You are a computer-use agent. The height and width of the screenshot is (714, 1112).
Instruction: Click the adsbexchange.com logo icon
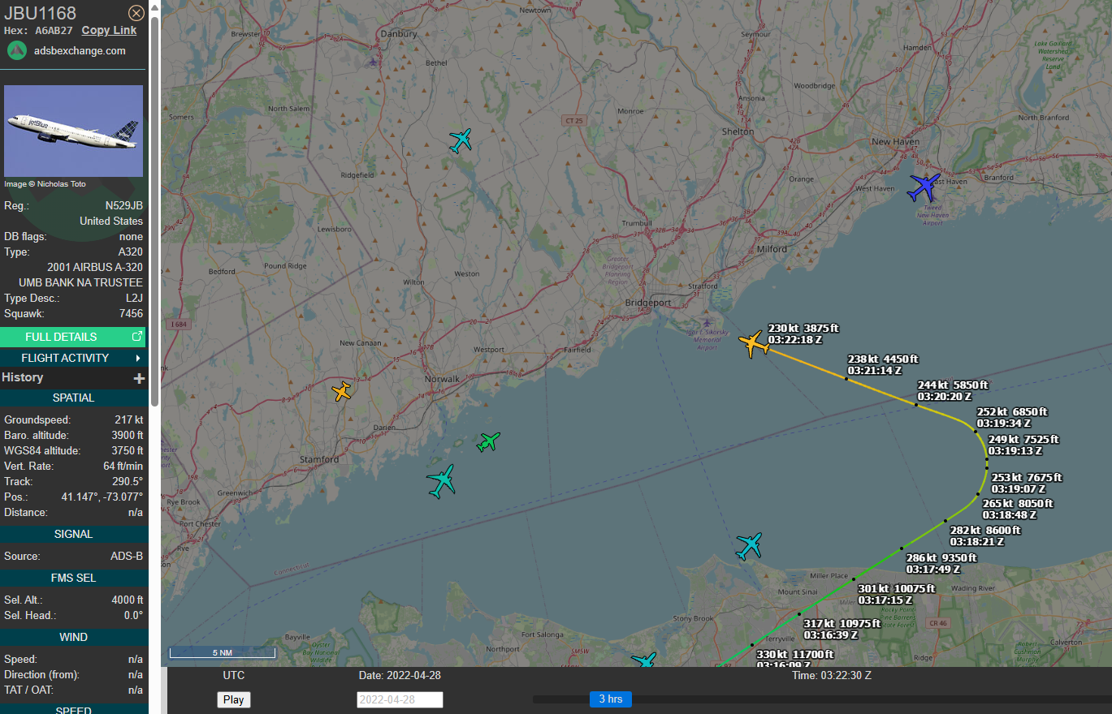(x=17, y=50)
